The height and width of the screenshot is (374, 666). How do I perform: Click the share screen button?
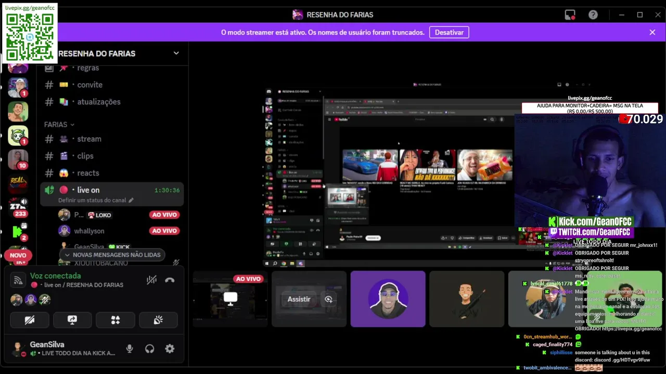pyautogui.click(x=72, y=320)
